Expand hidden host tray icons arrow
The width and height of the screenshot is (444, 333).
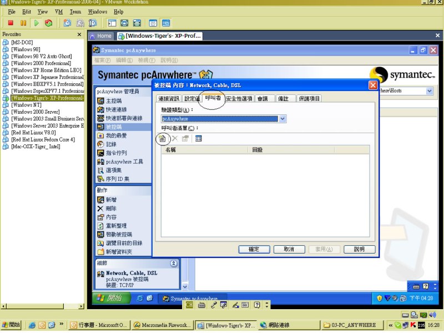click(391, 325)
